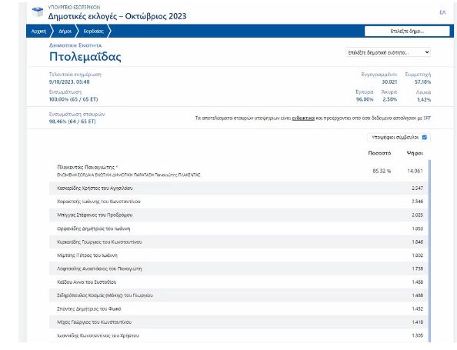Click the Εγγεγραμμένοι 30.021 value
The image size is (457, 350).
tap(389, 82)
